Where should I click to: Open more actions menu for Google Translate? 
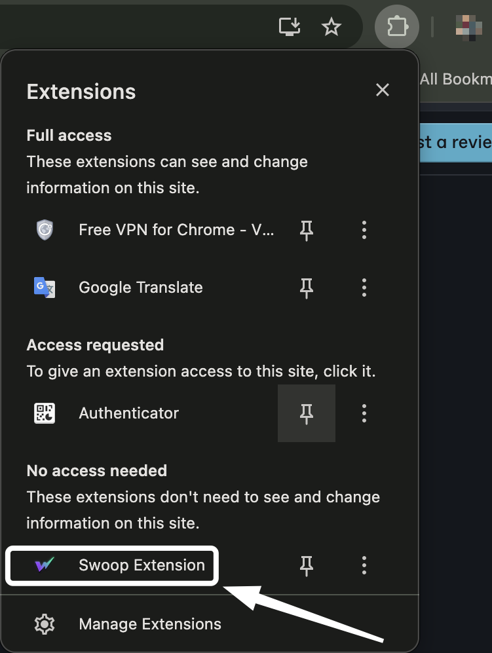364,288
